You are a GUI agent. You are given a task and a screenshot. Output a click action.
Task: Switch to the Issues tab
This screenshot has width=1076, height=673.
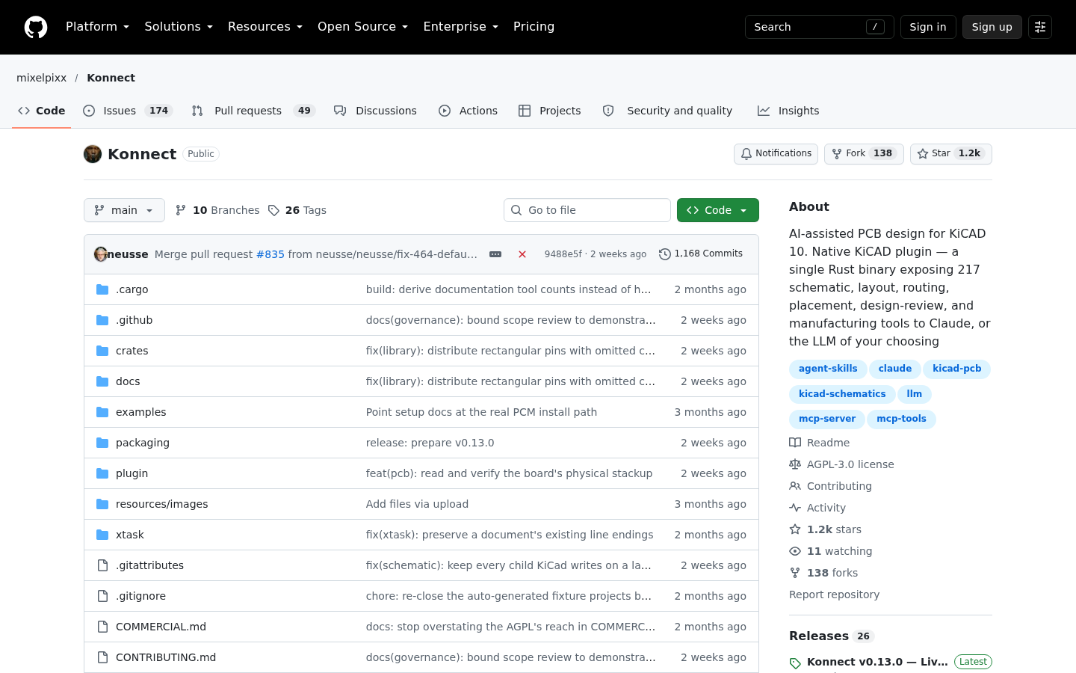click(127, 111)
